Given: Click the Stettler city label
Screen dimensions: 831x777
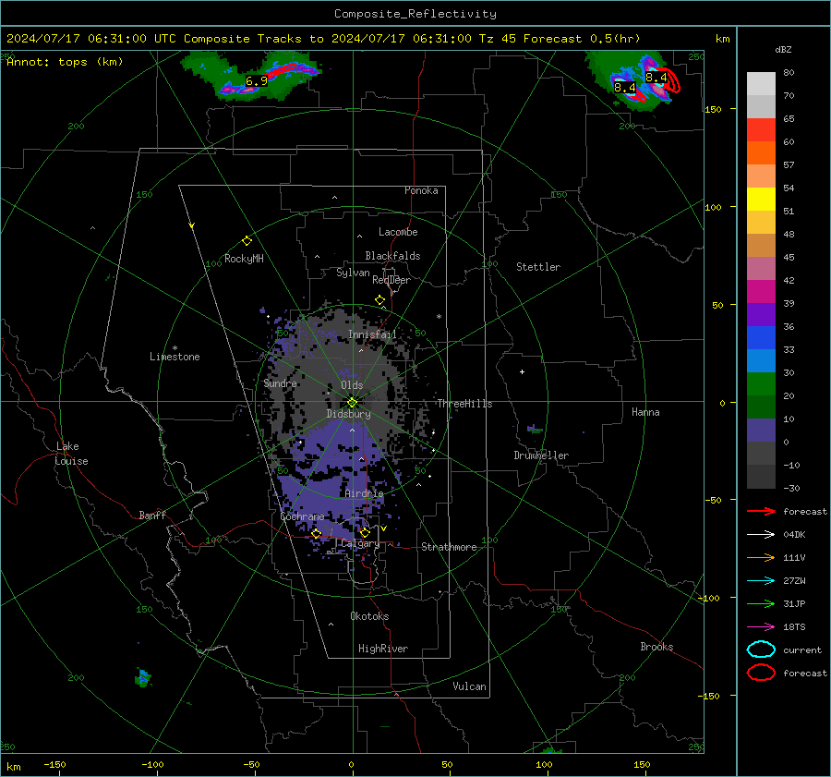Looking at the screenshot, I should click(538, 267).
